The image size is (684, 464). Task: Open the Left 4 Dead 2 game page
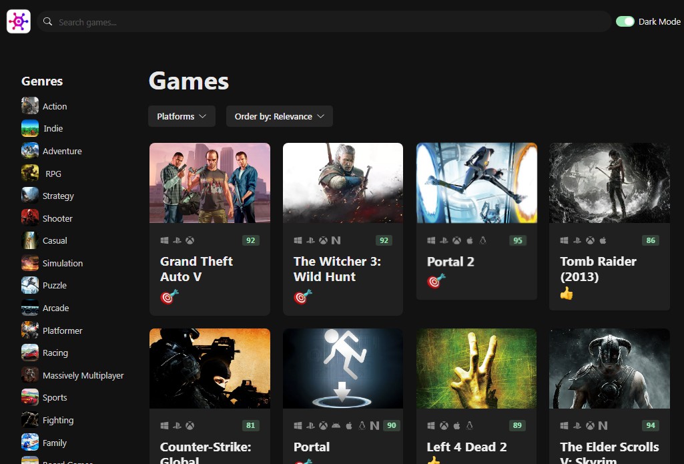pyautogui.click(x=466, y=447)
